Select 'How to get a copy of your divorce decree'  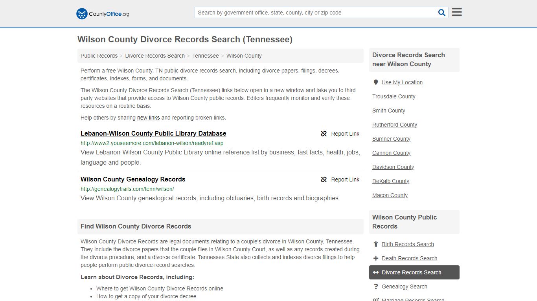click(146, 296)
